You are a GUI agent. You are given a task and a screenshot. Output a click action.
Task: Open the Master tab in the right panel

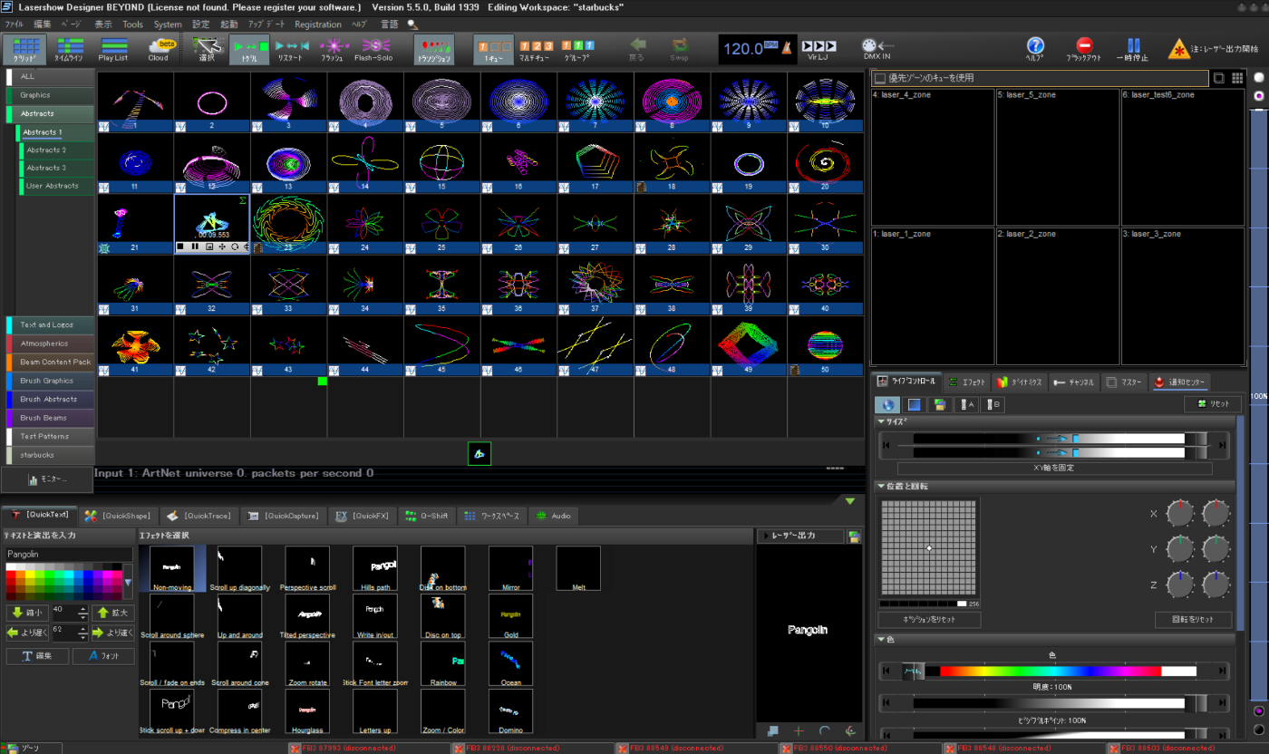pos(1124,382)
